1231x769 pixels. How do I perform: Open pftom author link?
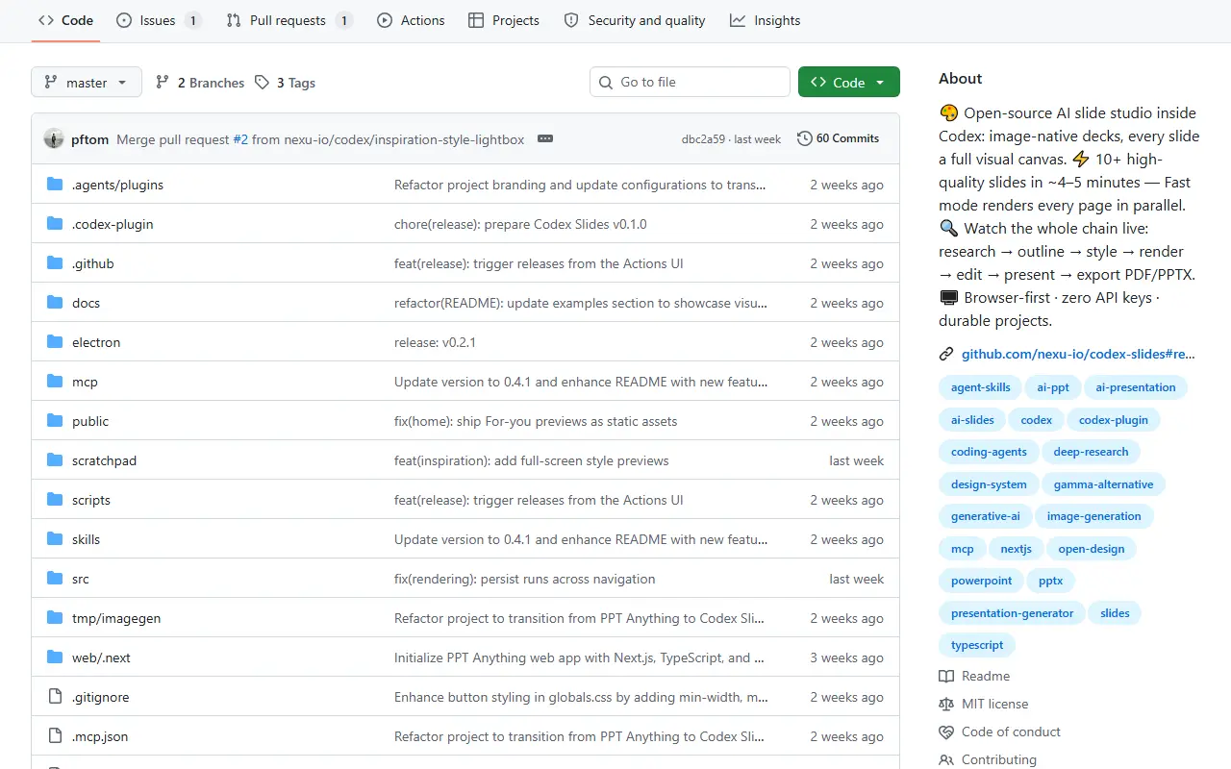[90, 139]
